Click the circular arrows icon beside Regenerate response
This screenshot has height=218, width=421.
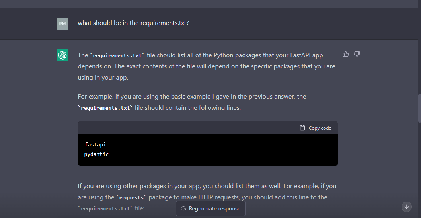(x=183, y=208)
